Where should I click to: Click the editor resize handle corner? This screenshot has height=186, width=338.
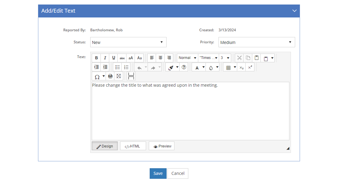coord(288,148)
